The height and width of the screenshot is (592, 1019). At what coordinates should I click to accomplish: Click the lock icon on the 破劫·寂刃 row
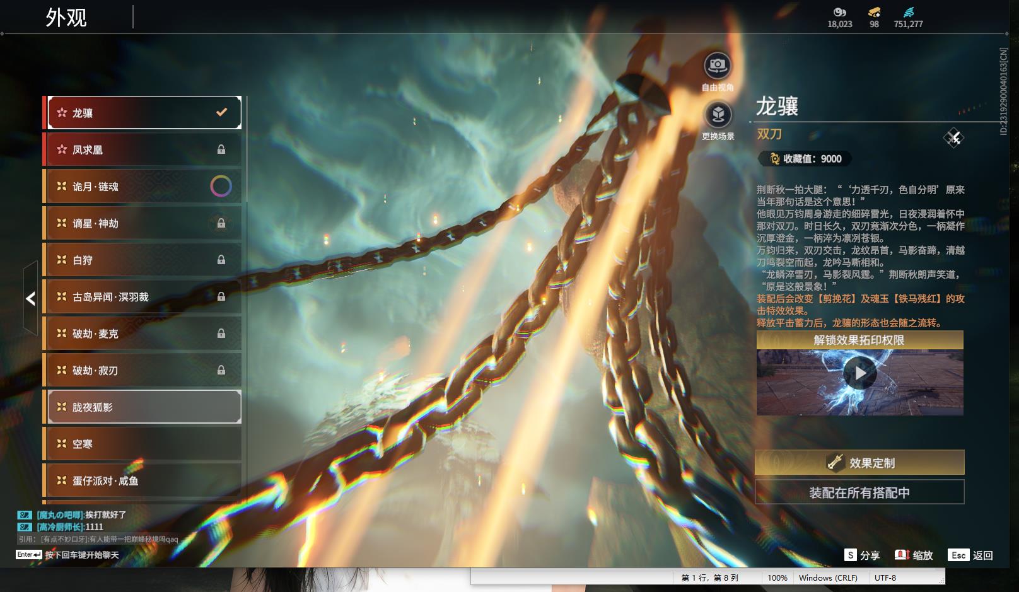click(x=221, y=370)
